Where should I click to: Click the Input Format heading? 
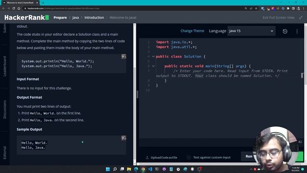pos(28,79)
